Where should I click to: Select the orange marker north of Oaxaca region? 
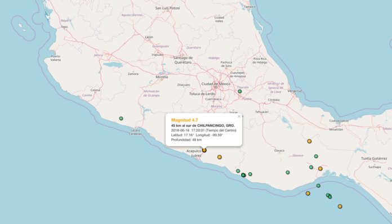tap(309, 141)
